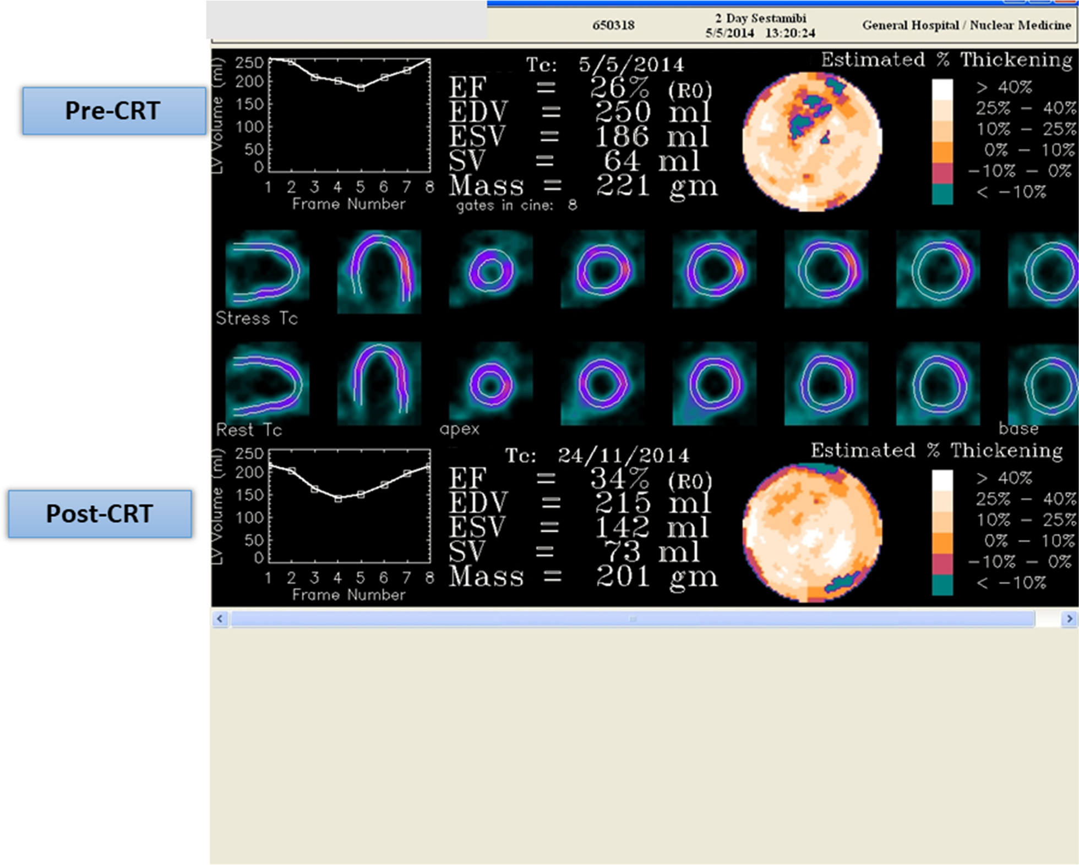Click the 'SV = 73 ml' value
Image resolution: width=1079 pixels, height=865 pixels.
coord(575,552)
